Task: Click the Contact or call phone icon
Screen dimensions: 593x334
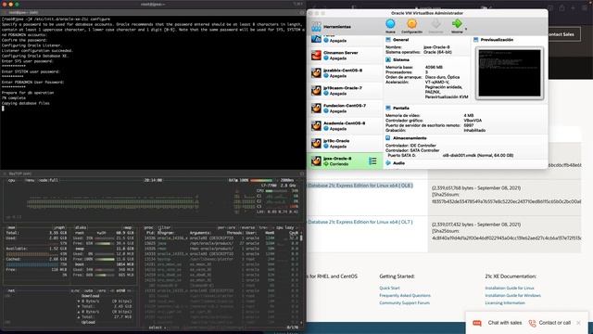Action: (x=532, y=323)
